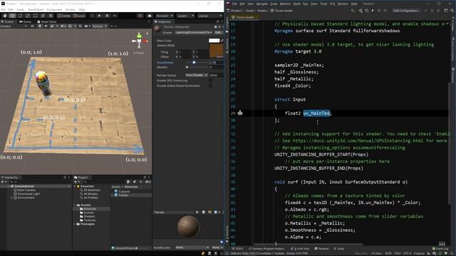Open the Unity cloud services icon
Viewport: 456px width, 256px height.
150,16
